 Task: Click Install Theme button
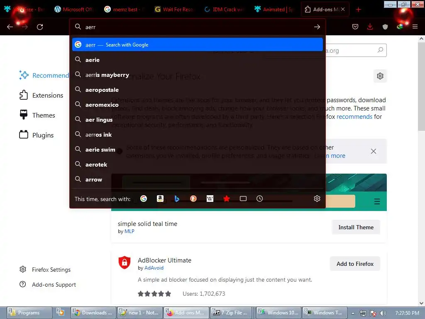(x=356, y=227)
